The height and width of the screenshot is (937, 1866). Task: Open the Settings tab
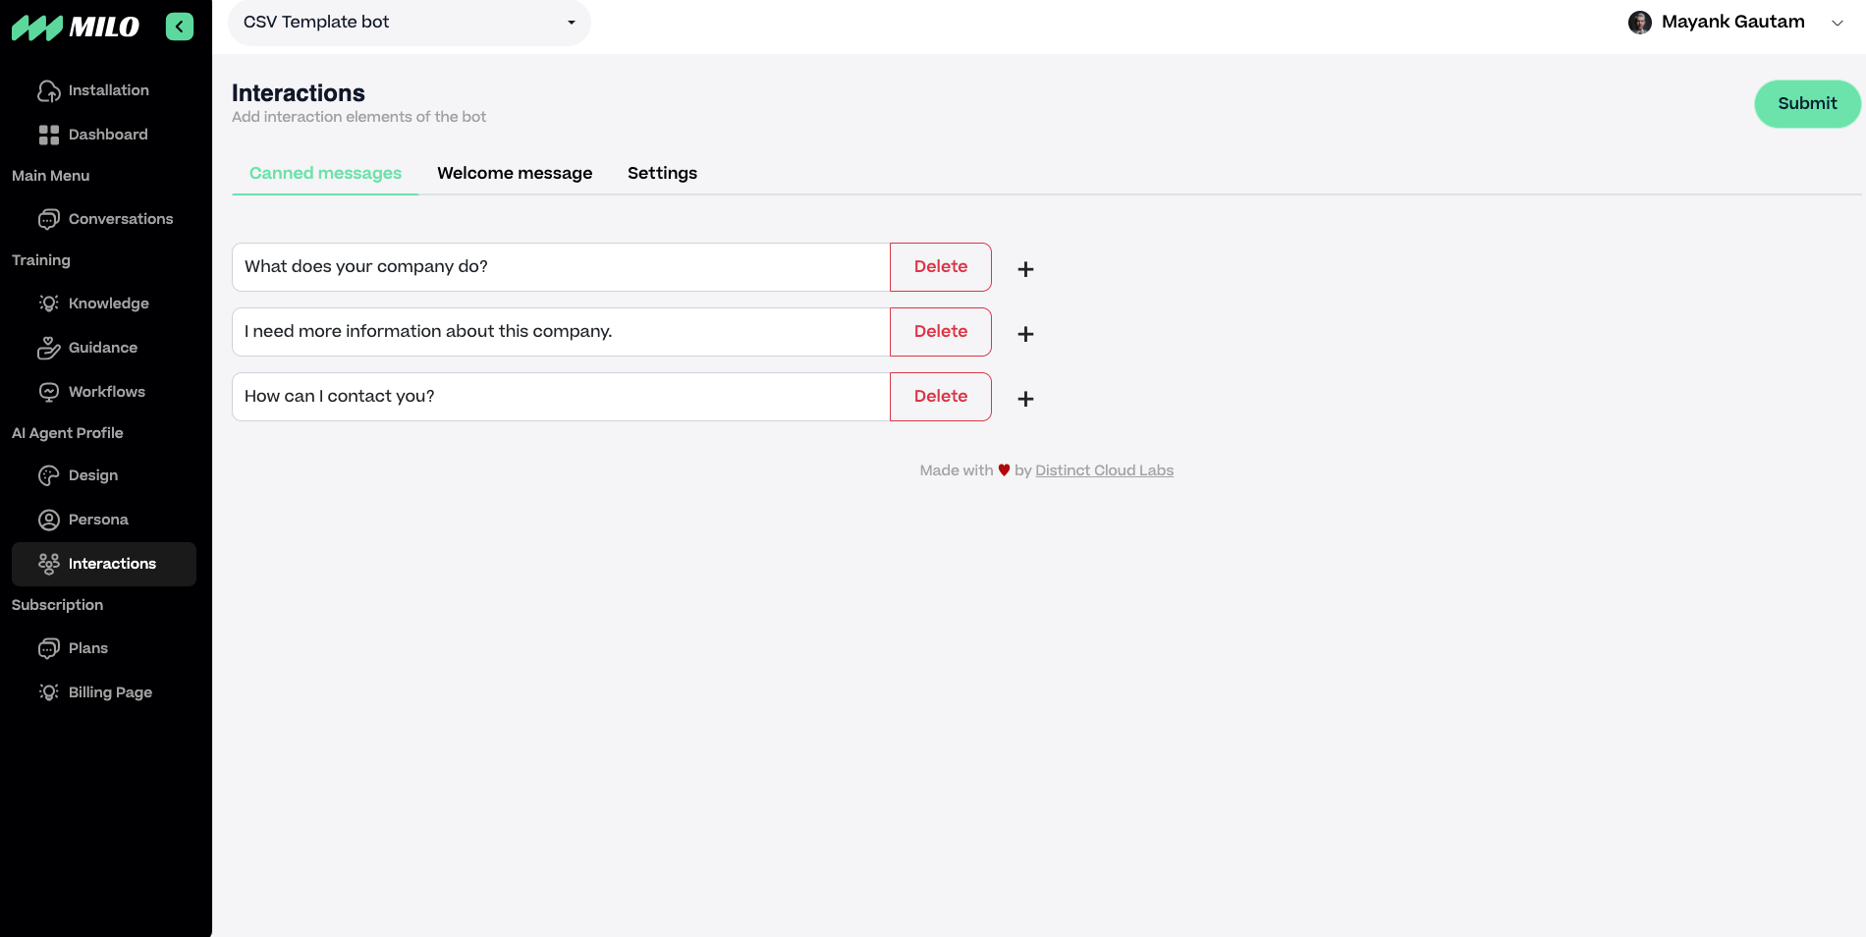[662, 173]
